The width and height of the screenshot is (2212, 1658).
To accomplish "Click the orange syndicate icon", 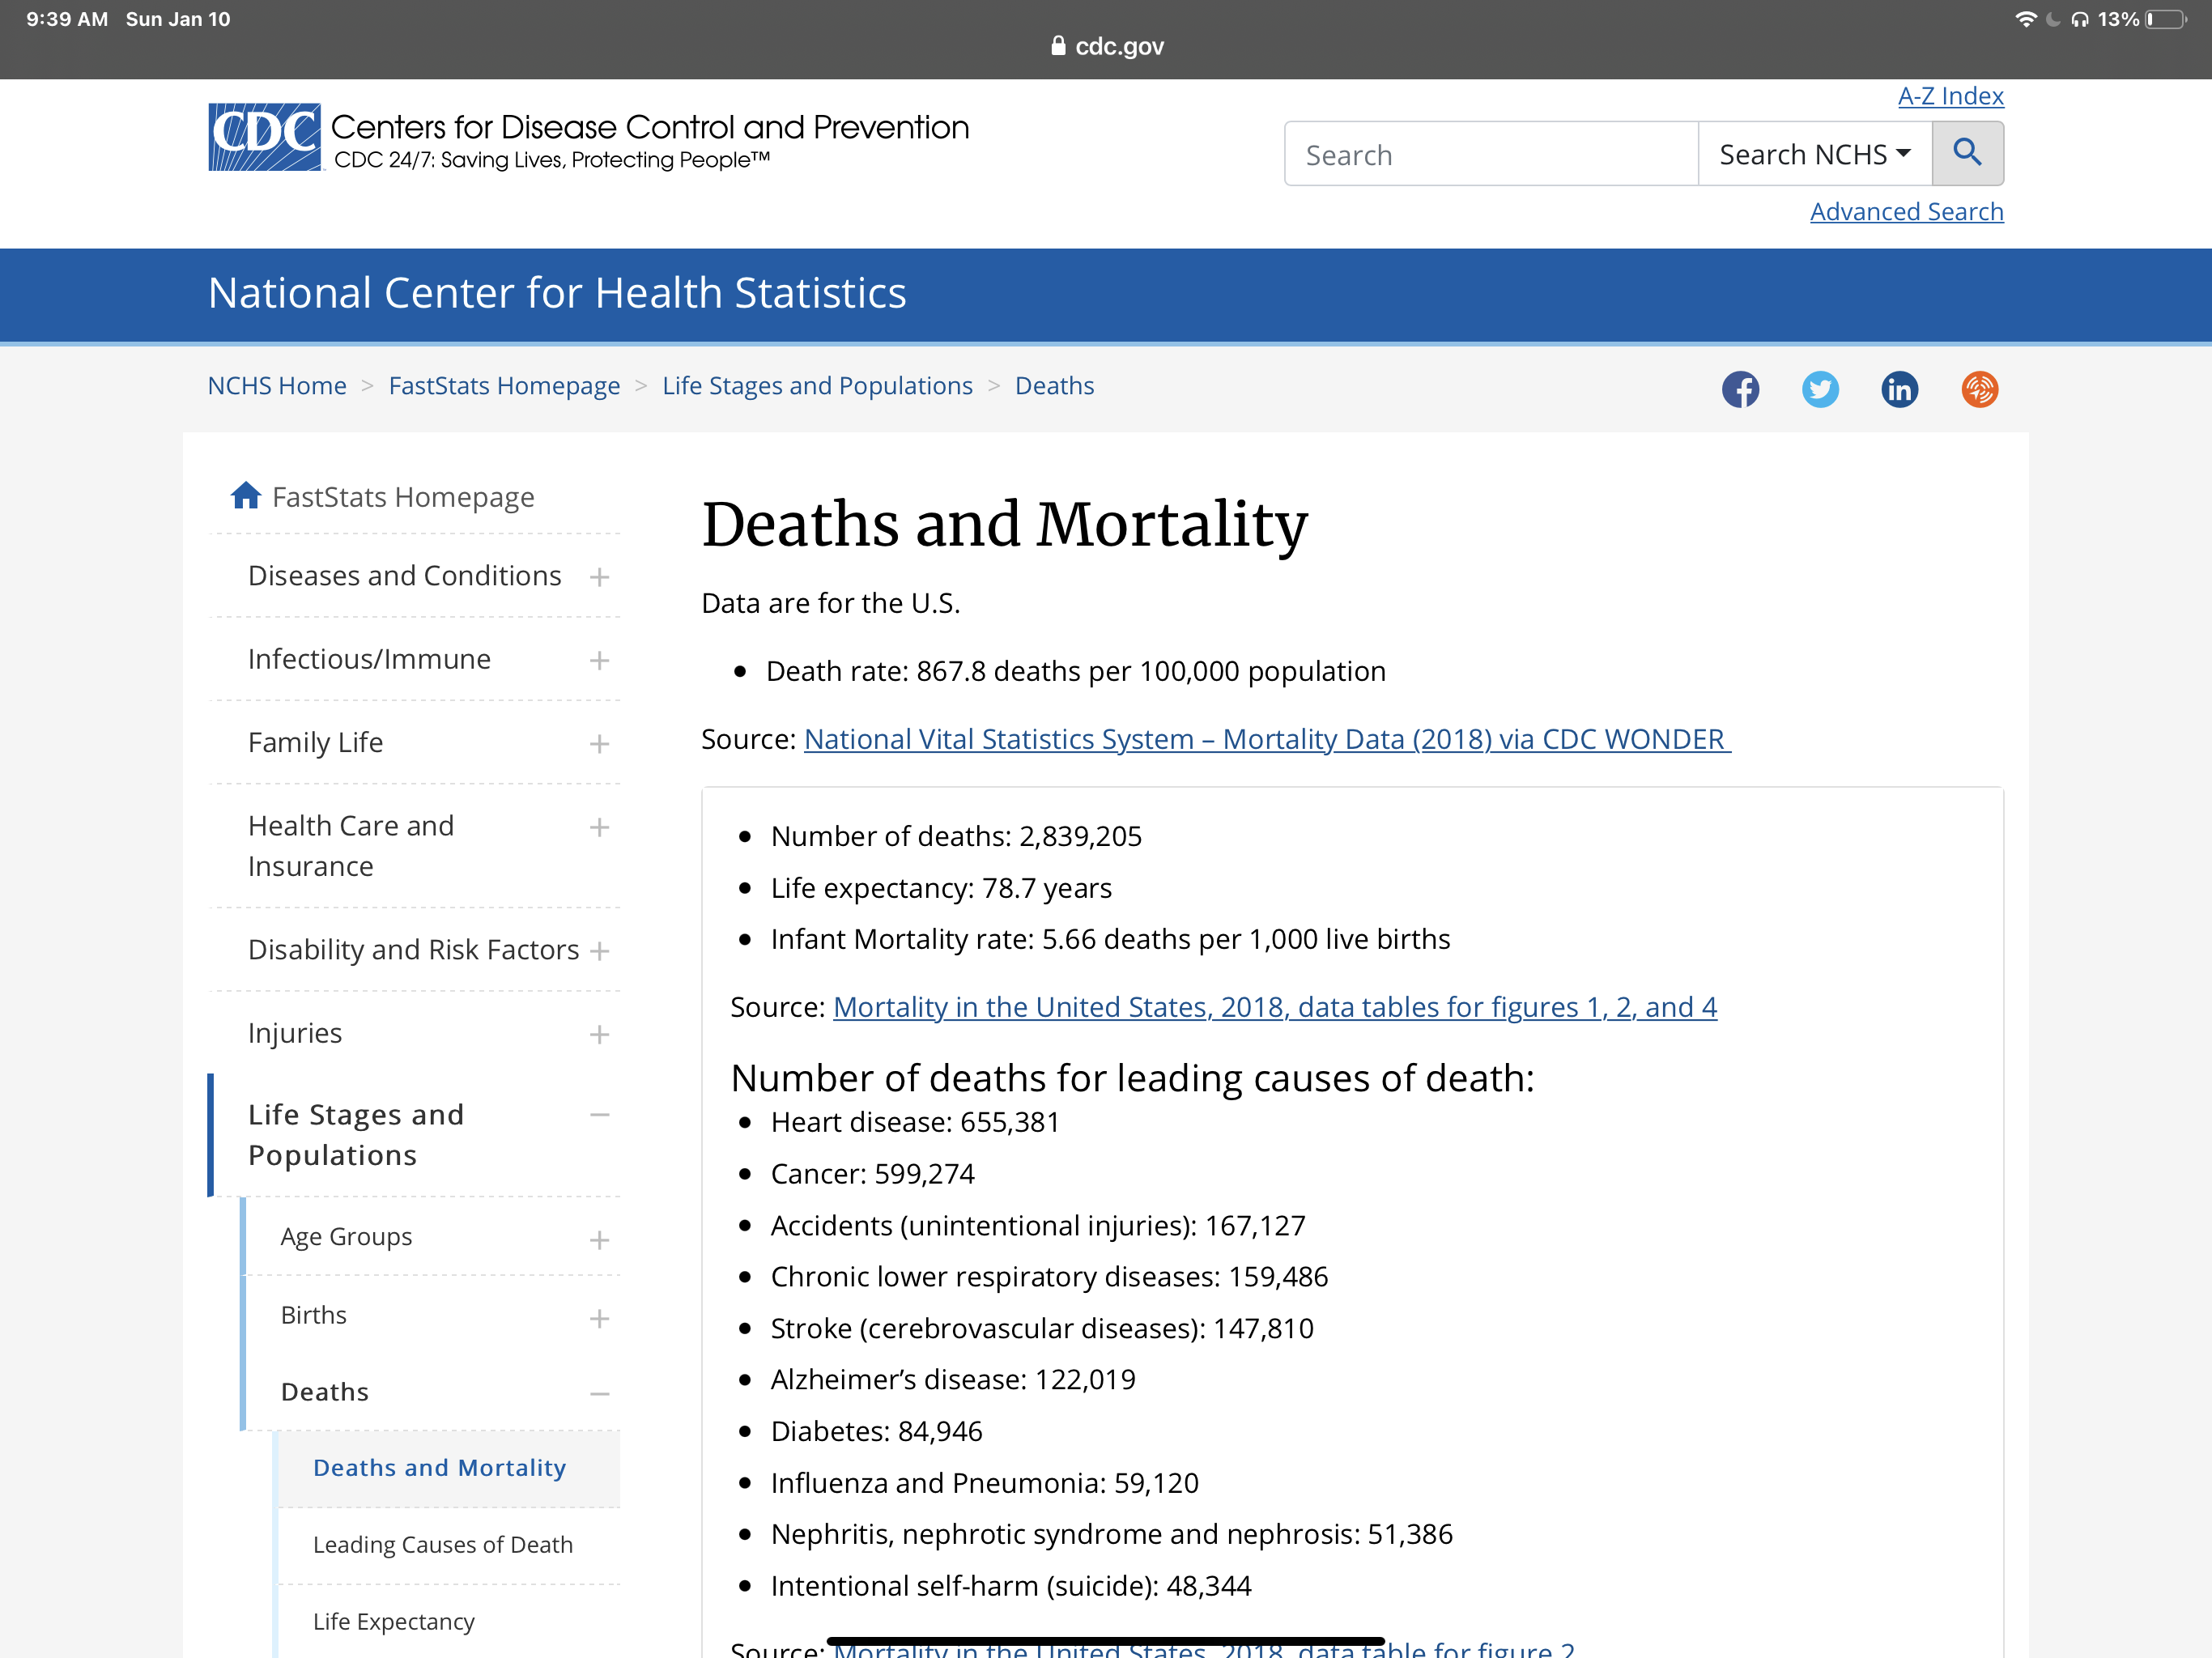I will 1979,389.
